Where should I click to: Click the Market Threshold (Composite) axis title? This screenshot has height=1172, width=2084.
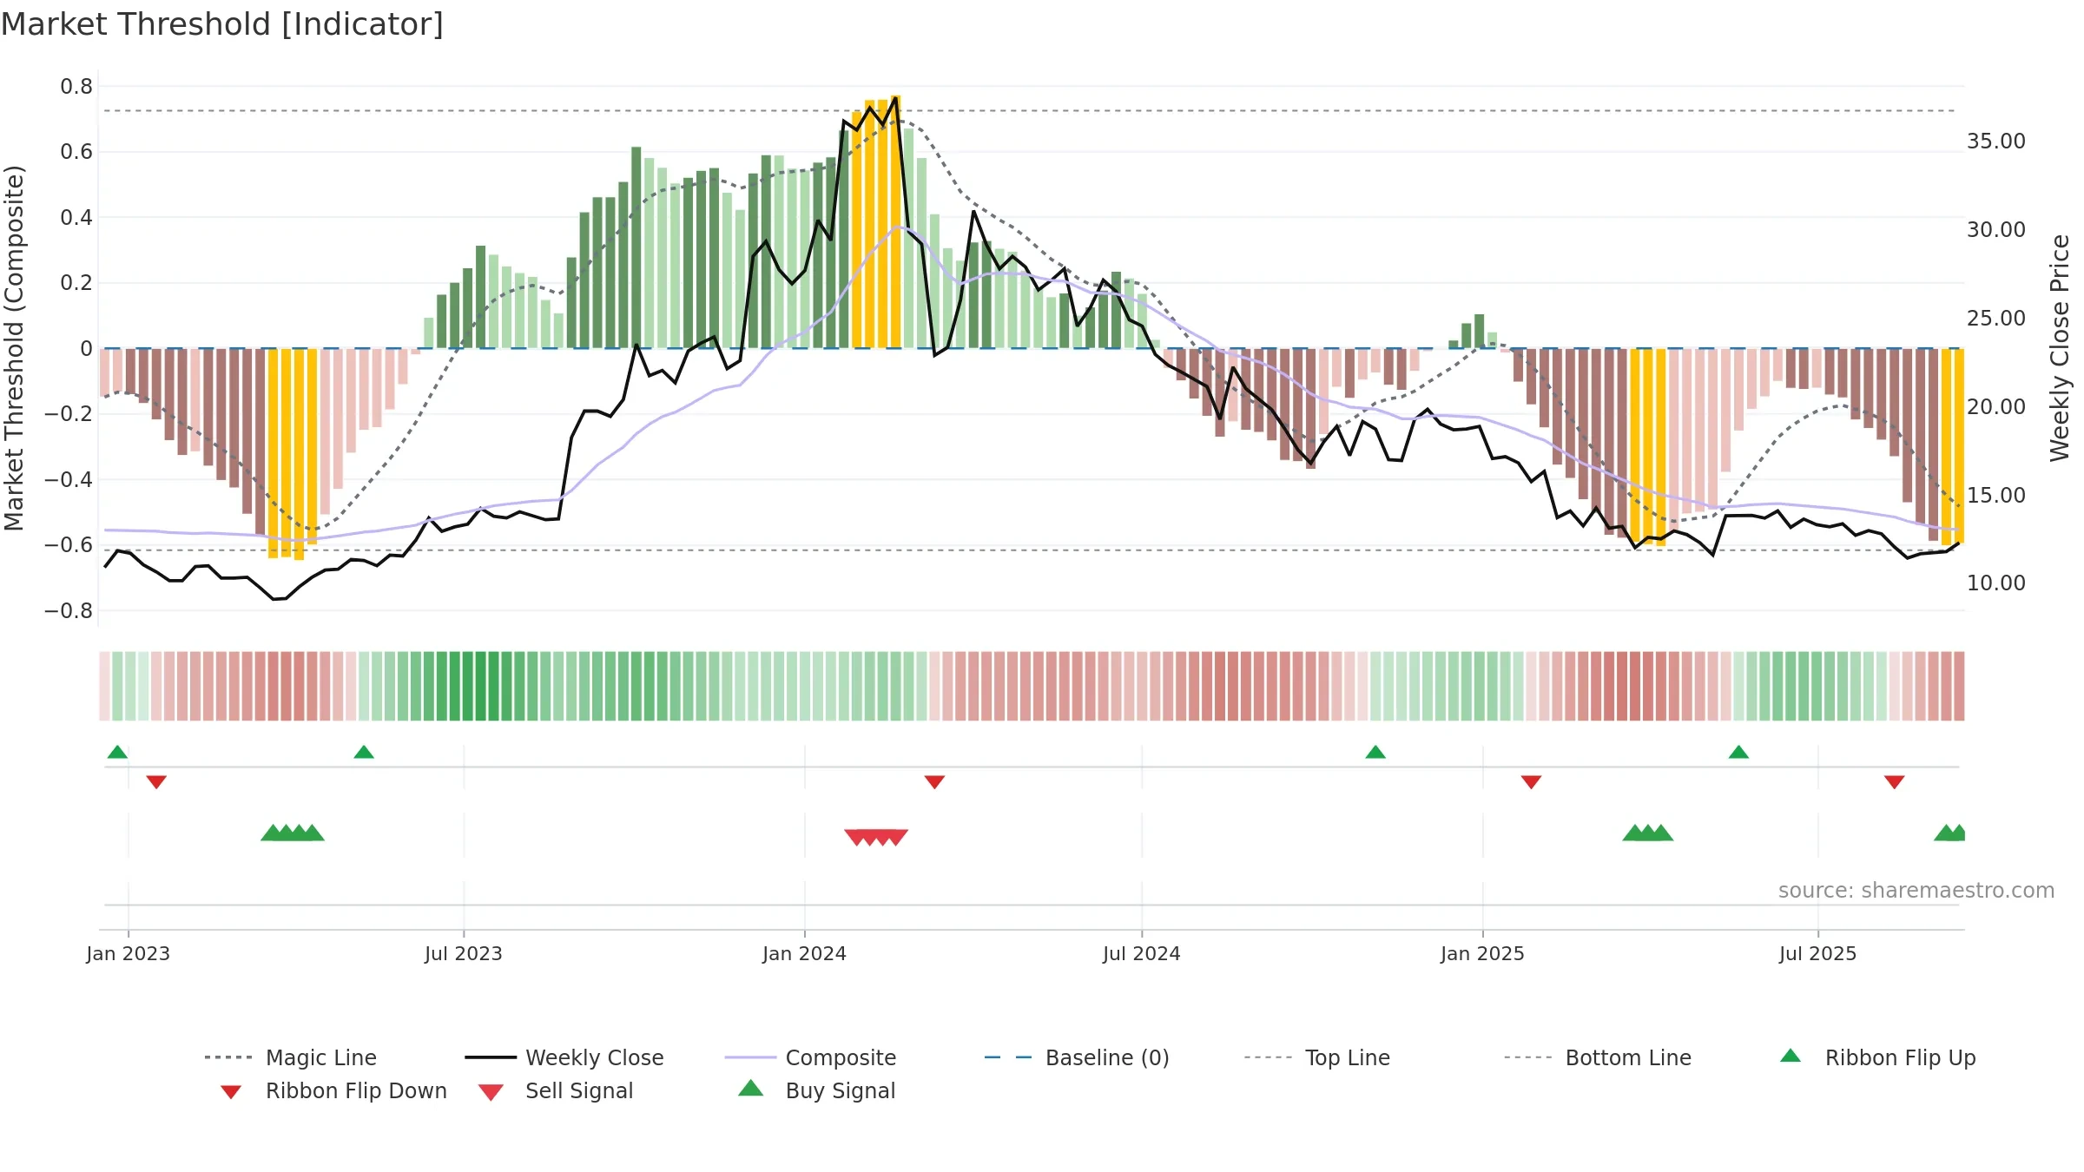14,347
